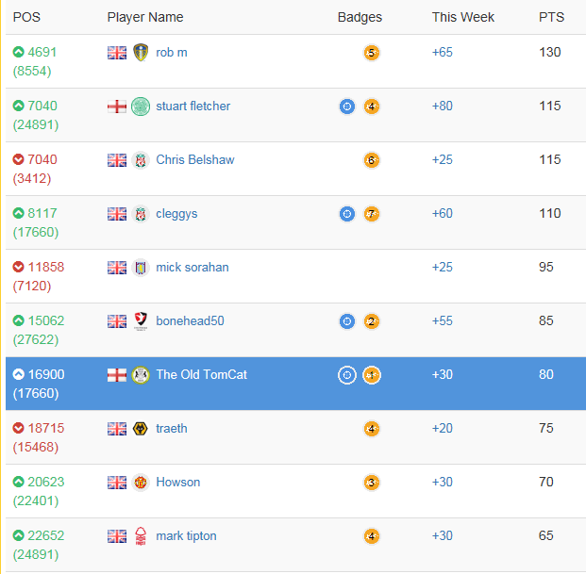Click traeth's red down arrow

click(19, 429)
